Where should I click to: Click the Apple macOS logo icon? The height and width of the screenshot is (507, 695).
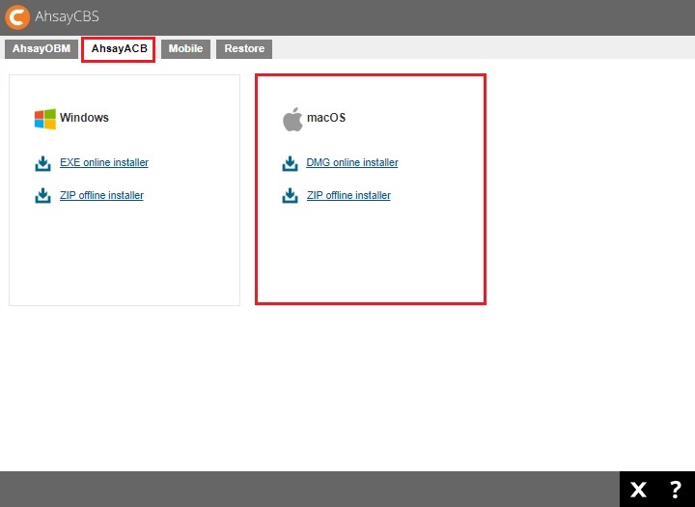[x=292, y=119]
